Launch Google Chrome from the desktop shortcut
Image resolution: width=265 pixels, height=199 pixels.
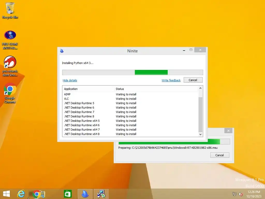pyautogui.click(x=10, y=93)
